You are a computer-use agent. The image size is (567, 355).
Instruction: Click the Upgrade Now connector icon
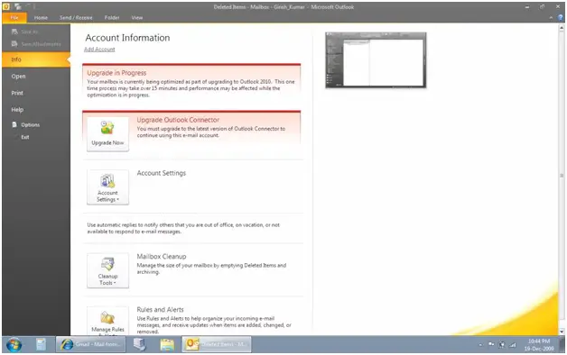point(107,128)
